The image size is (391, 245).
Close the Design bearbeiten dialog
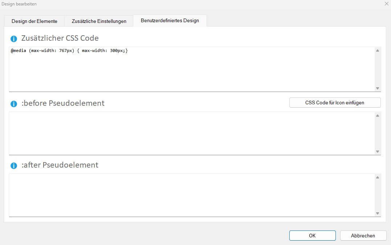click(x=386, y=4)
